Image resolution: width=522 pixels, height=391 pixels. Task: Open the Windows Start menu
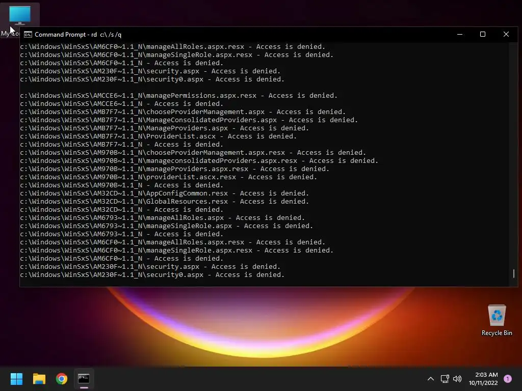point(16,379)
